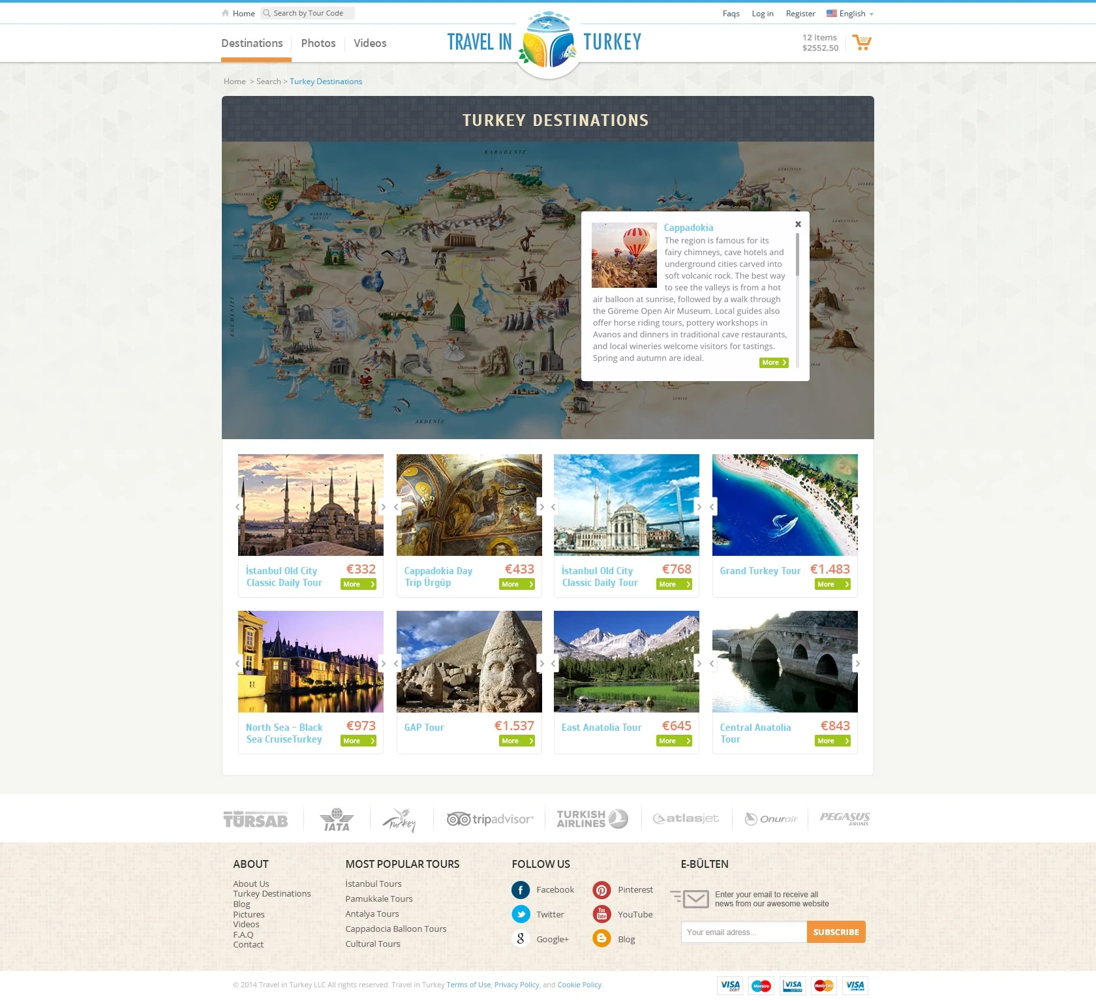Open the Log in link
This screenshot has width=1096, height=1001.
(x=763, y=14)
